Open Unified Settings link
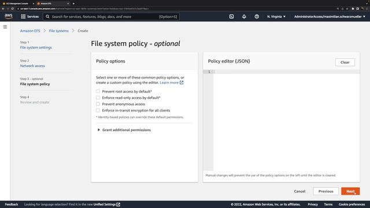The image size is (370, 208). pyautogui.click(x=105, y=205)
